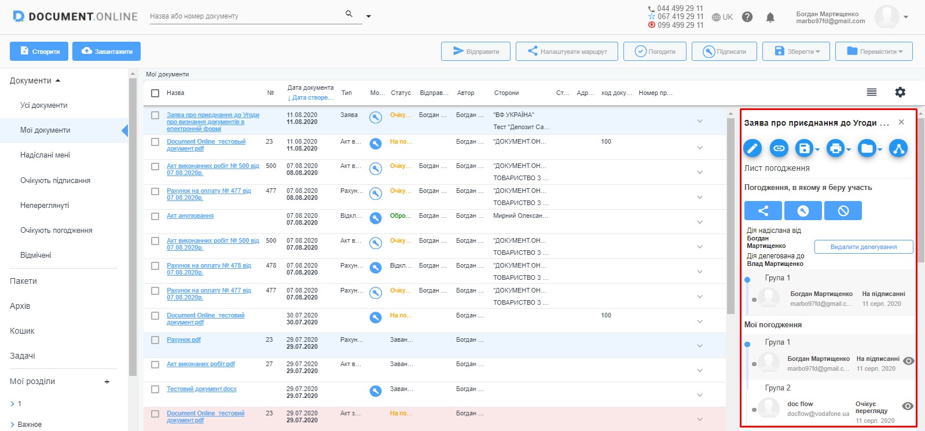This screenshot has width=925, height=431.
Task: Open the Архів sidebar section
Action: click(x=20, y=306)
